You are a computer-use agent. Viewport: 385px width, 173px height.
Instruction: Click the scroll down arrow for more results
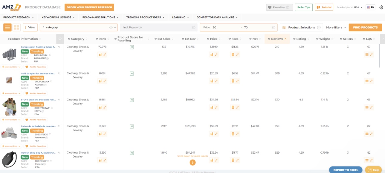point(192,163)
